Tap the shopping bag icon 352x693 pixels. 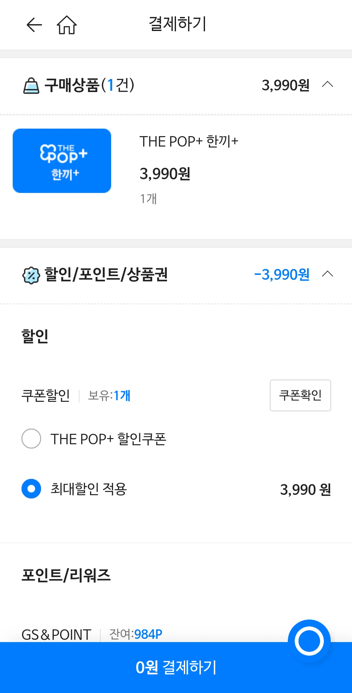(31, 86)
